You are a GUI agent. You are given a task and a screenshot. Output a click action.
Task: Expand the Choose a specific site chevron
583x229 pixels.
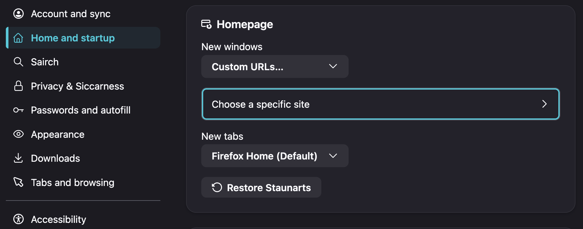coord(544,104)
